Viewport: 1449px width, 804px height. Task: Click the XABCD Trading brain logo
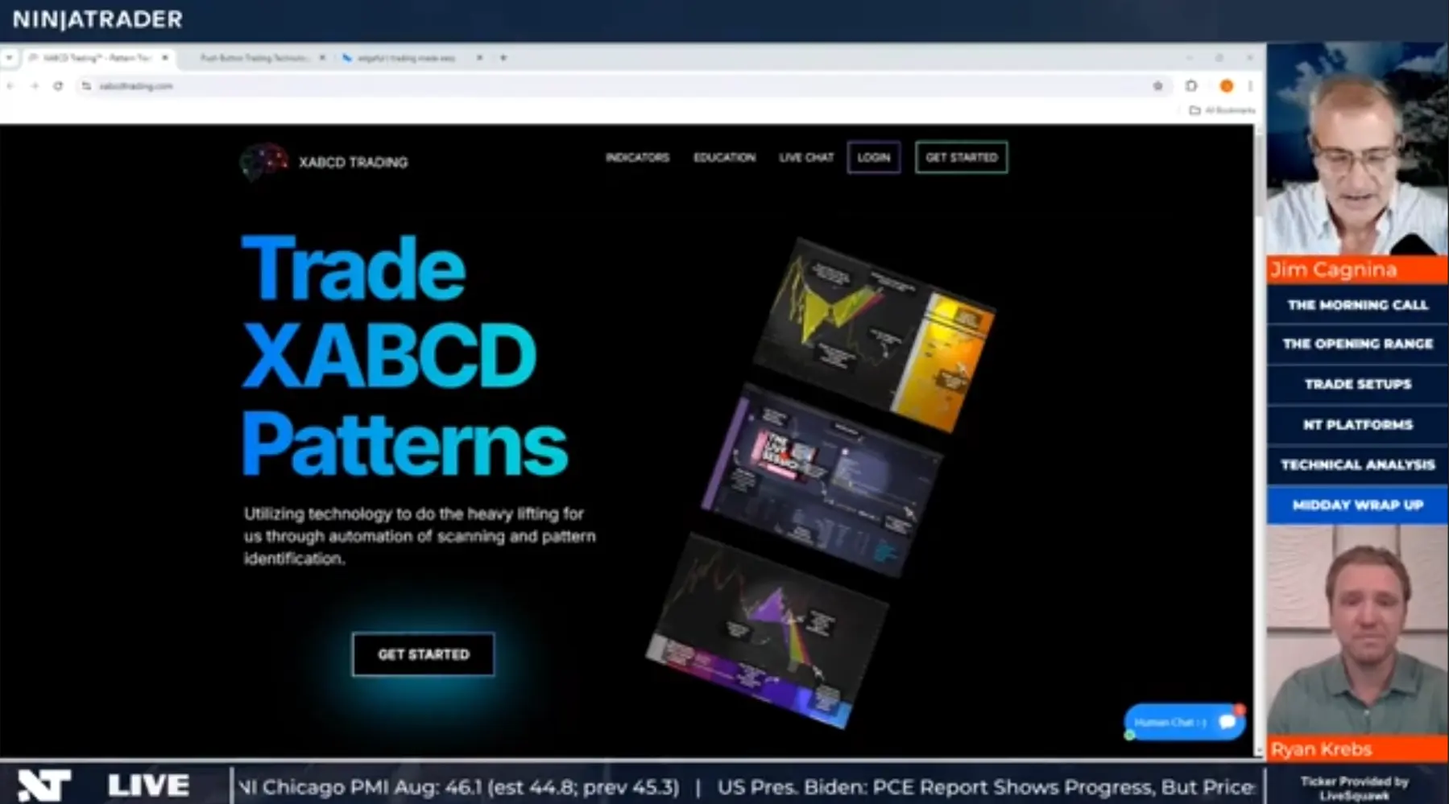click(x=263, y=161)
